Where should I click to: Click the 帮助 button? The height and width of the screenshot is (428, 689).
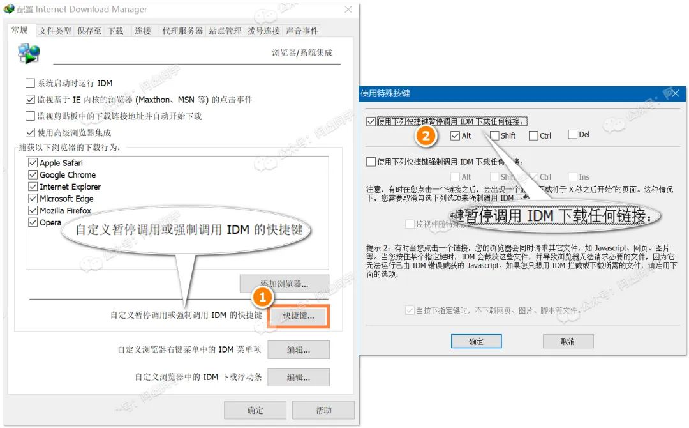click(323, 410)
